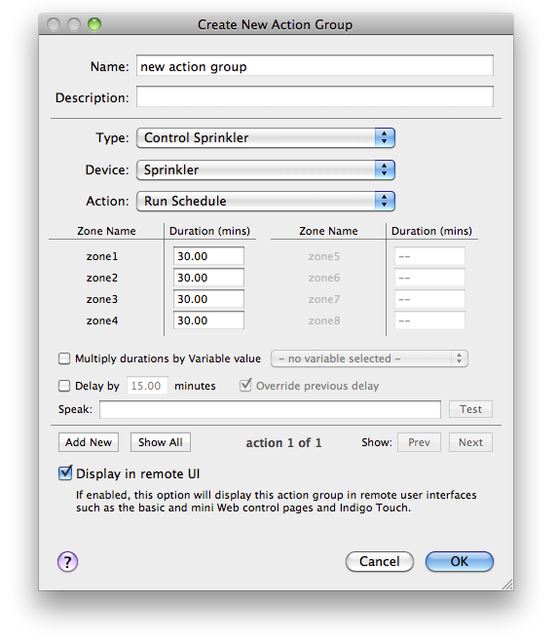Click the zone5 name label
This screenshot has height=639, width=558.
coord(324,256)
